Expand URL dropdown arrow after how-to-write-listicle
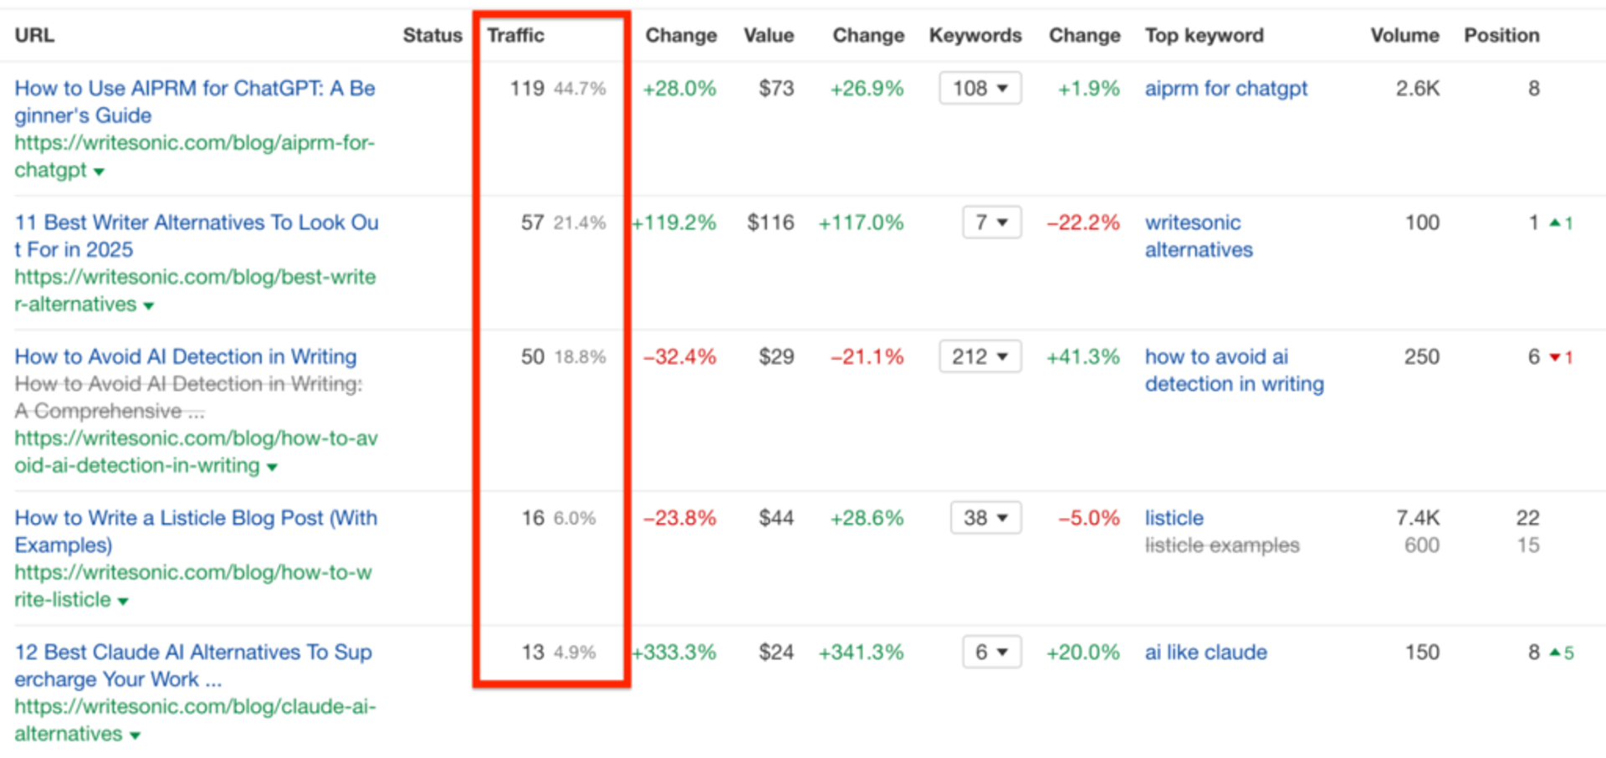This screenshot has height=758, width=1606. pyautogui.click(x=124, y=601)
